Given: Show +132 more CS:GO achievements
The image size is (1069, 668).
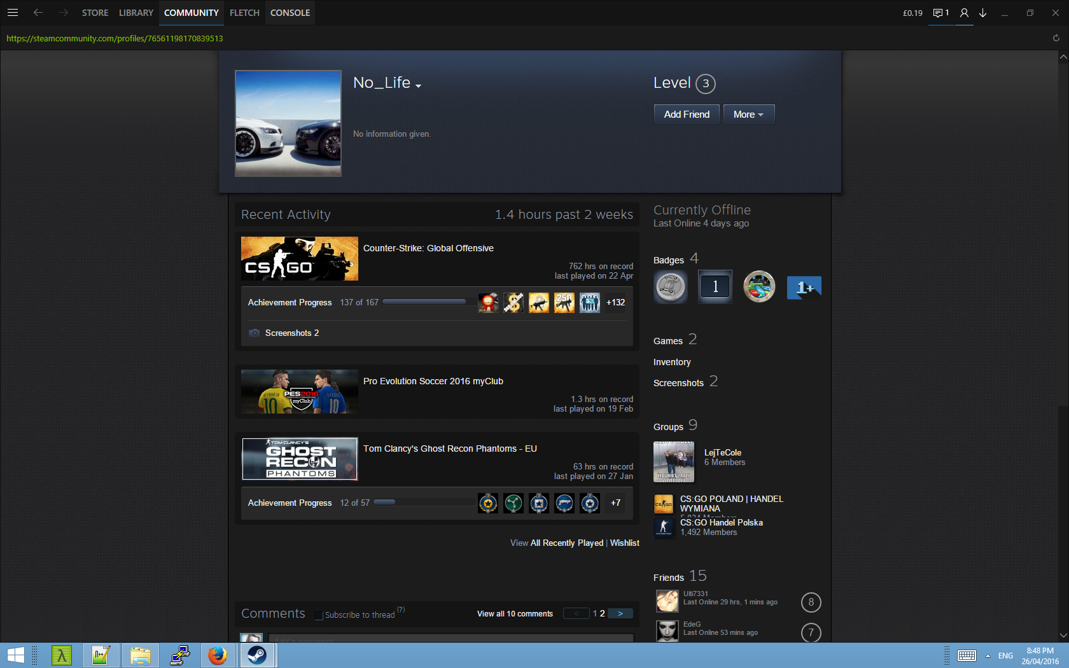Looking at the screenshot, I should (615, 303).
